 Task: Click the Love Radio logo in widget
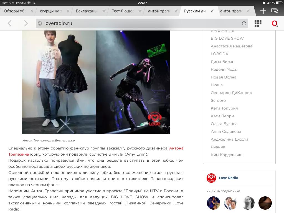[211, 178]
